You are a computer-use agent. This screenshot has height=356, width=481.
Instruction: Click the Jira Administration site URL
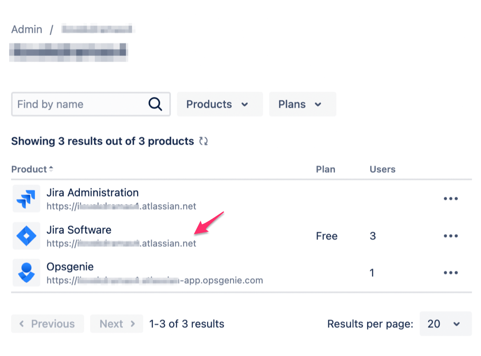point(121,207)
